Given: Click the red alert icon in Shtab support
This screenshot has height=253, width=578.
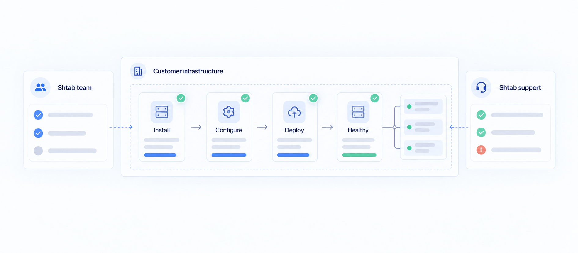Looking at the screenshot, I should [x=481, y=150].
